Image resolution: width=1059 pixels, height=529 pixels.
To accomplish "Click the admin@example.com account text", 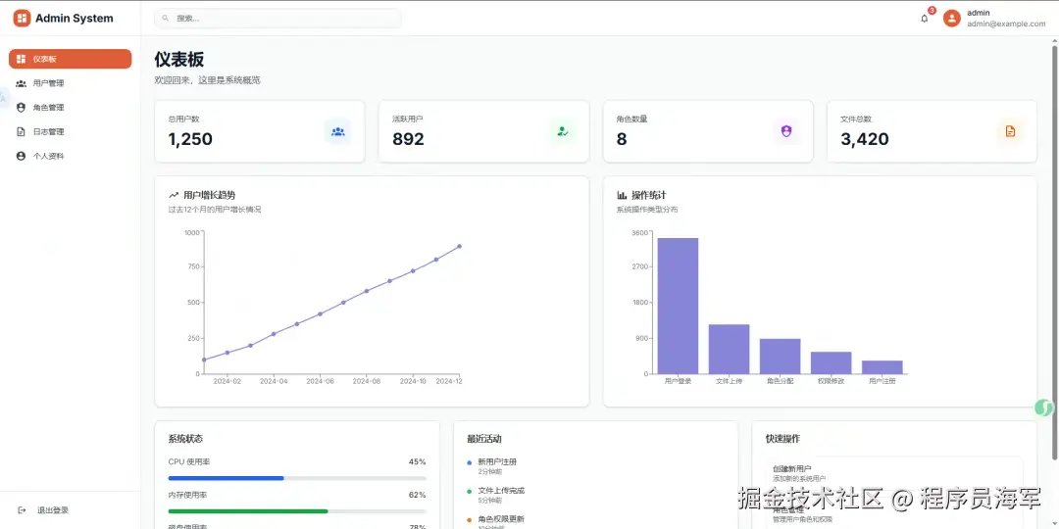I will 1006,24.
